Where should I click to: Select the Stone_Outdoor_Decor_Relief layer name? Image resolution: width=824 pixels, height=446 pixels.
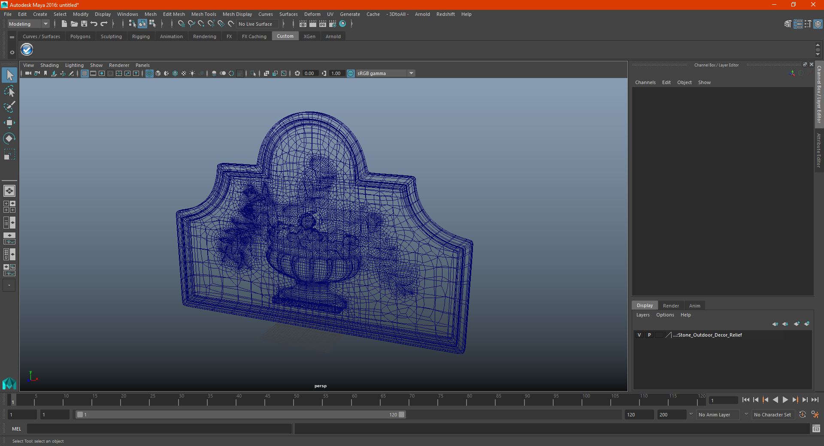(x=707, y=335)
